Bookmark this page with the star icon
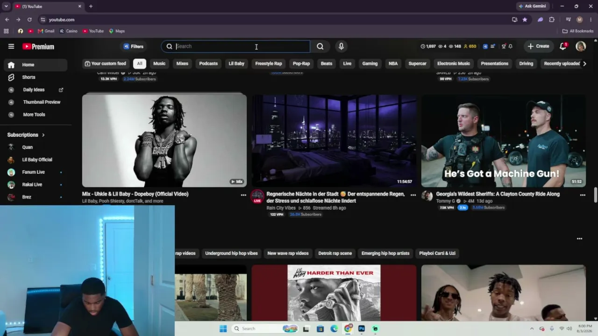The width and height of the screenshot is (598, 336). pos(525,20)
